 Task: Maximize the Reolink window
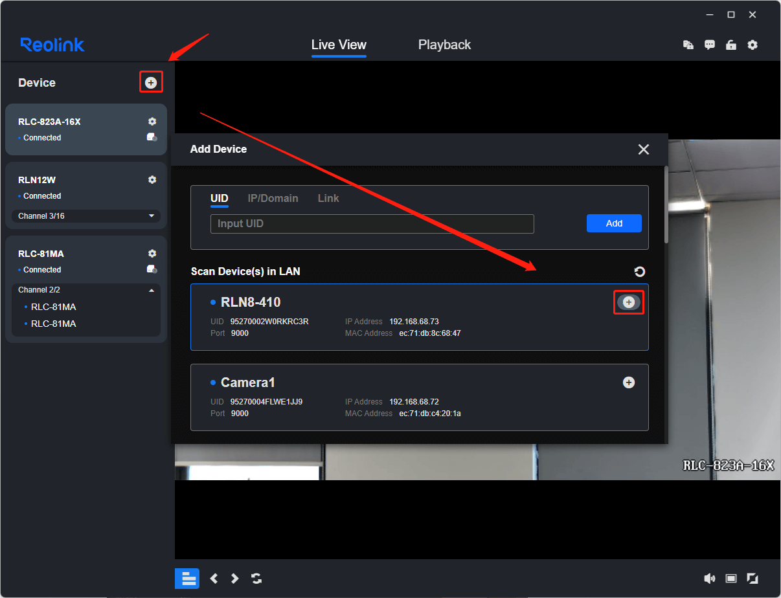tap(731, 14)
